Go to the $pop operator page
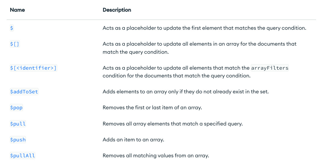Viewport: 323px width, 166px height. (x=16, y=107)
